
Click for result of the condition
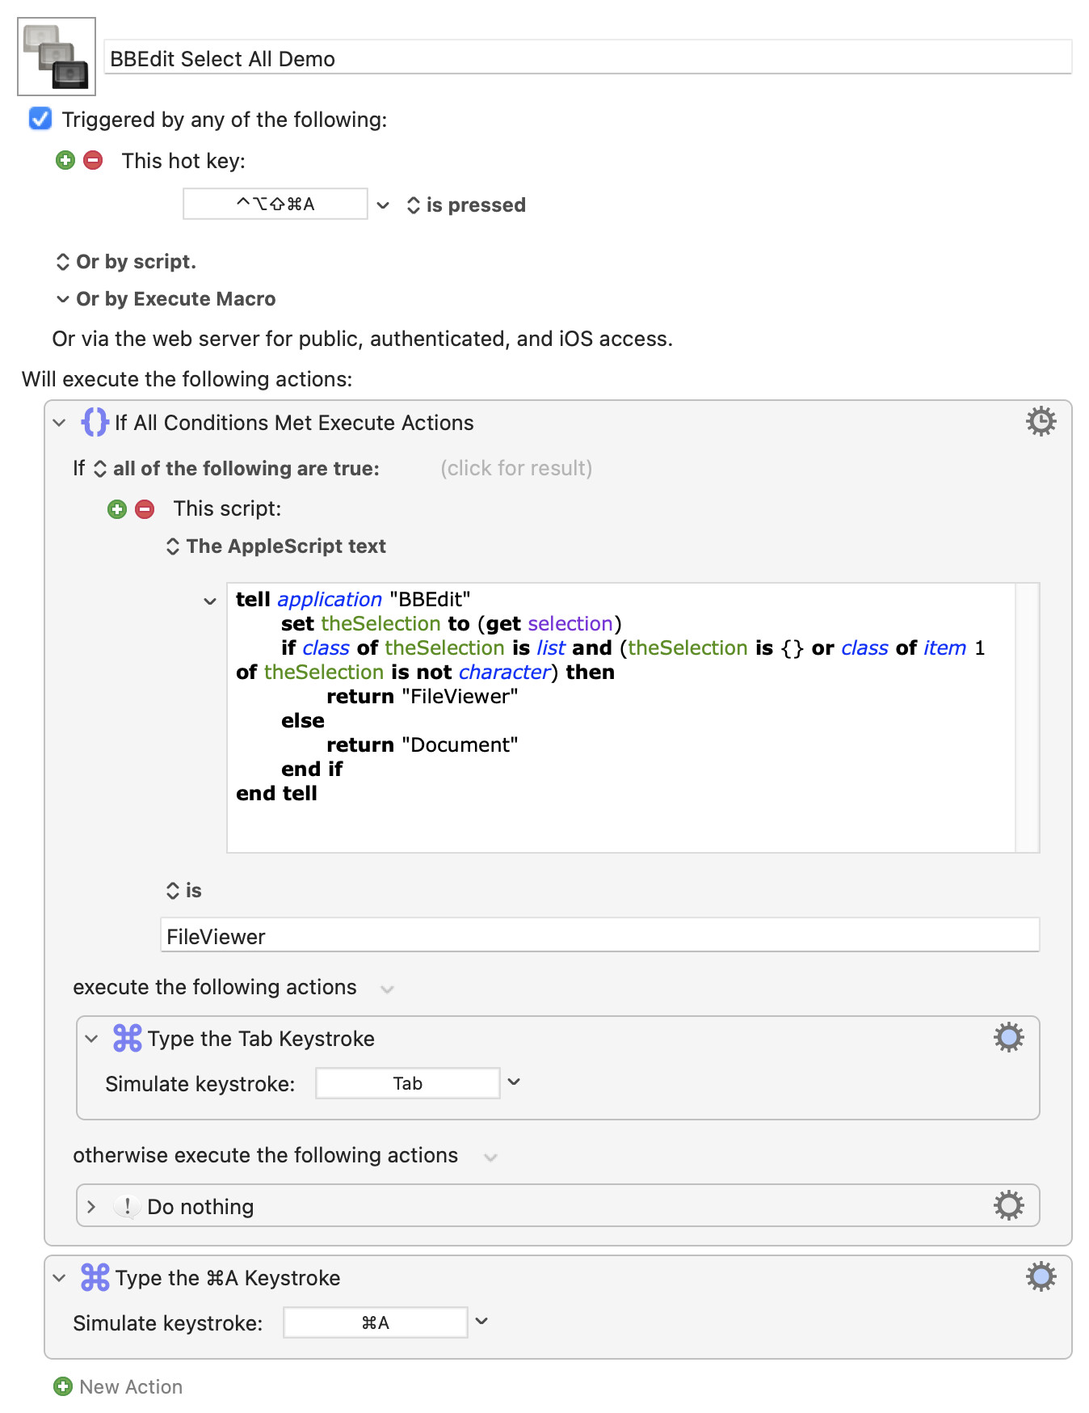click(516, 468)
